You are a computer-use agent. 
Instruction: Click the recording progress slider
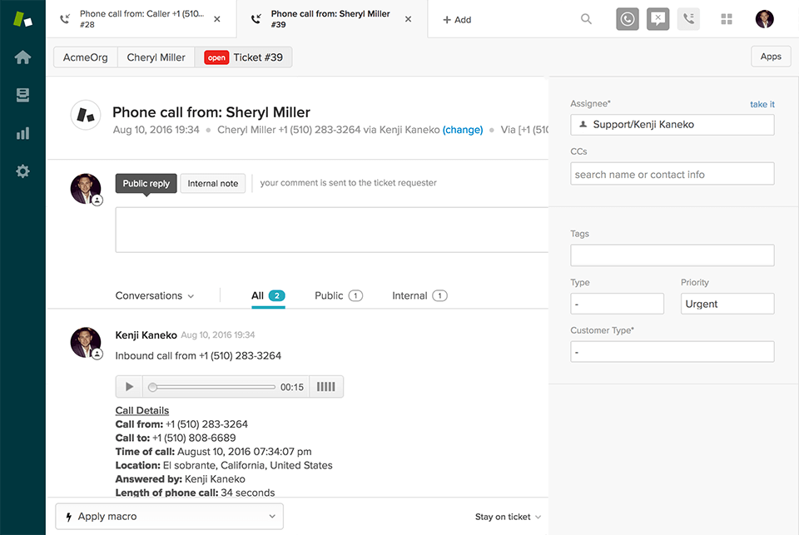point(212,387)
